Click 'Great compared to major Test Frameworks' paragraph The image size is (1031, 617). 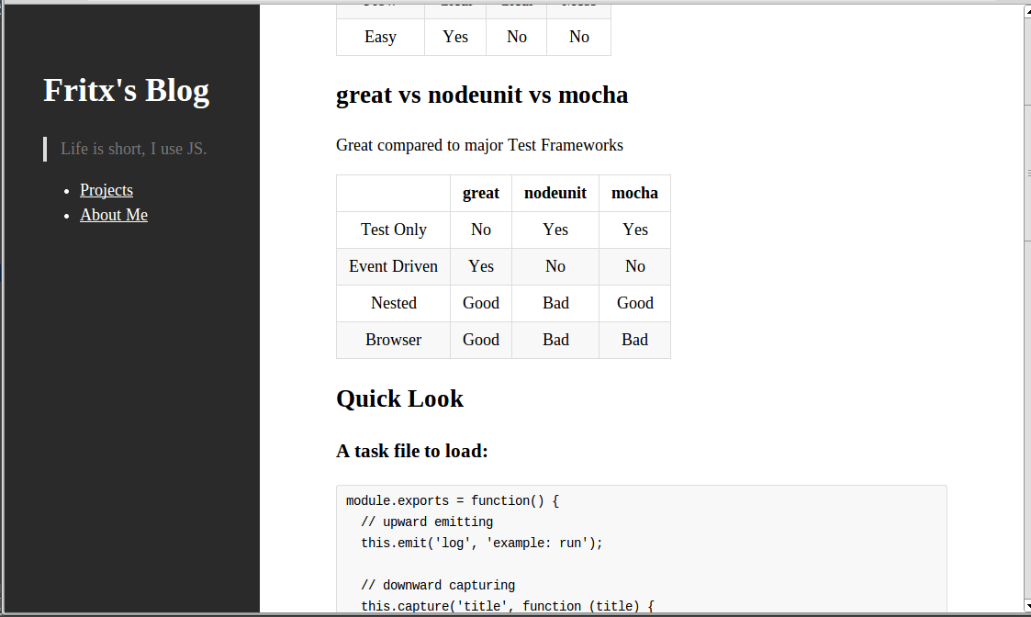pos(479,145)
